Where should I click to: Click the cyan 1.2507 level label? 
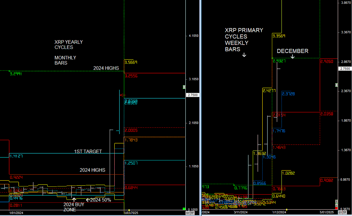[x=131, y=163]
